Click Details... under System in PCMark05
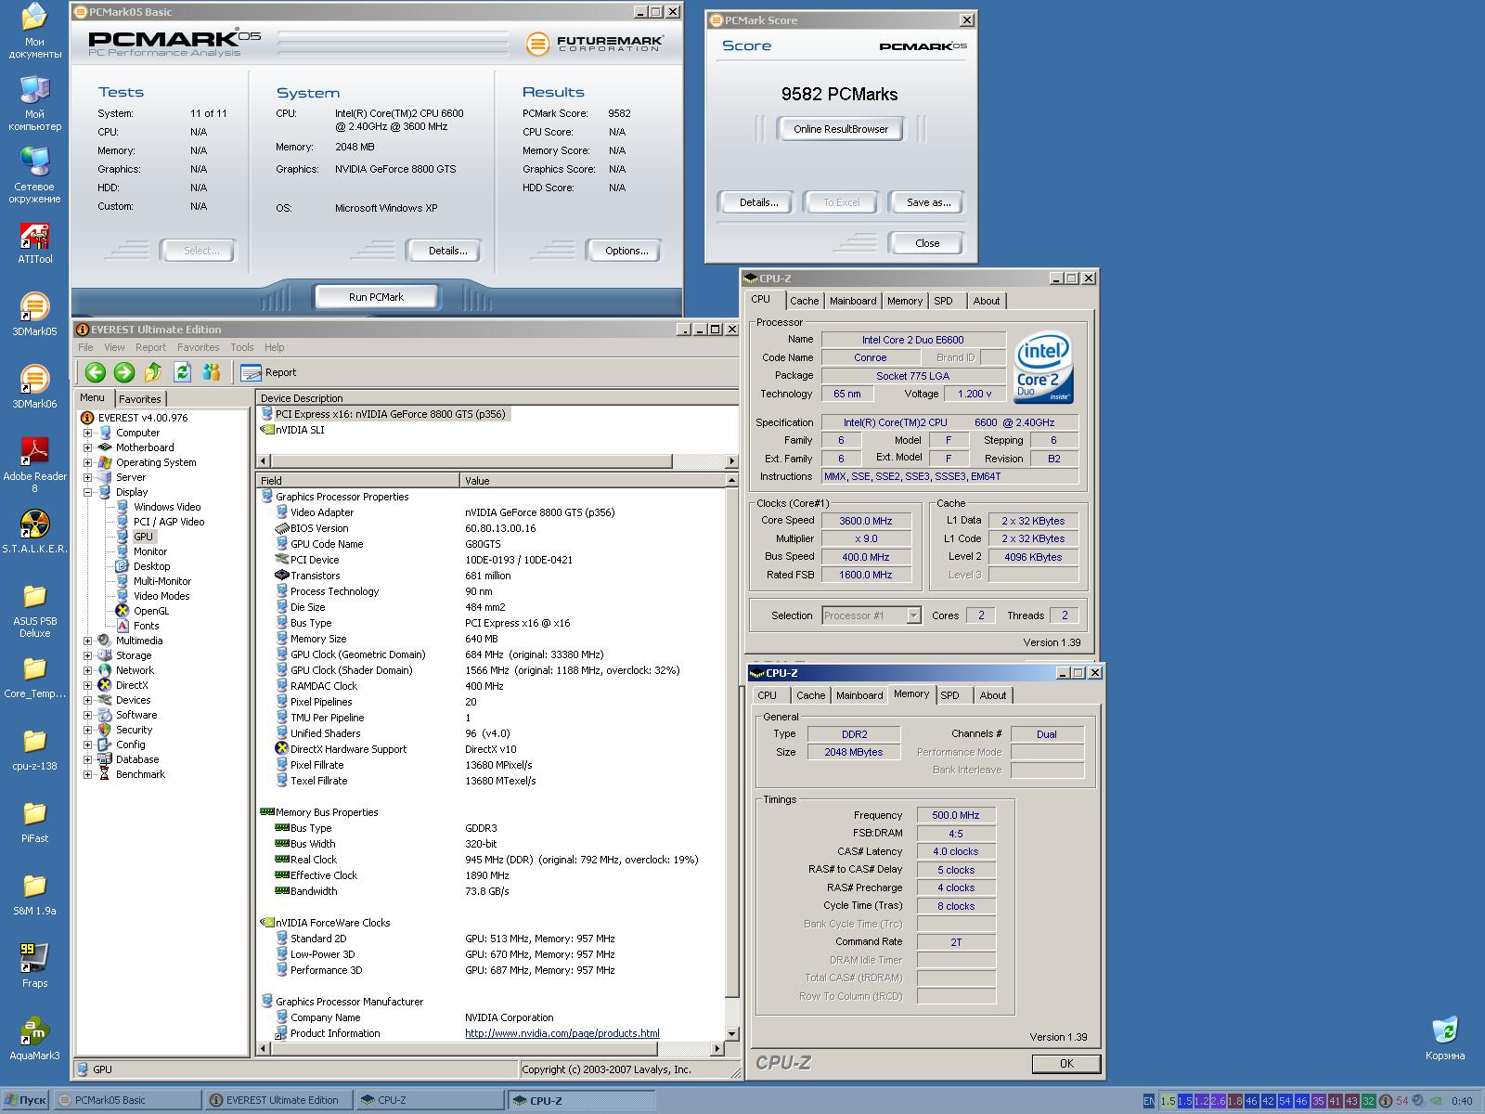Screen dimensions: 1485x1114 coord(448,251)
